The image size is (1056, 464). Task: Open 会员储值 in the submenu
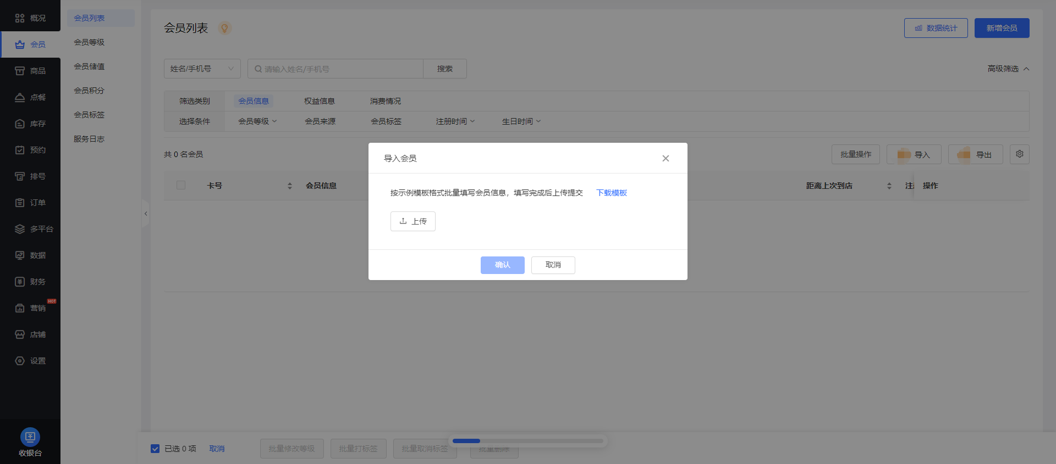[89, 66]
